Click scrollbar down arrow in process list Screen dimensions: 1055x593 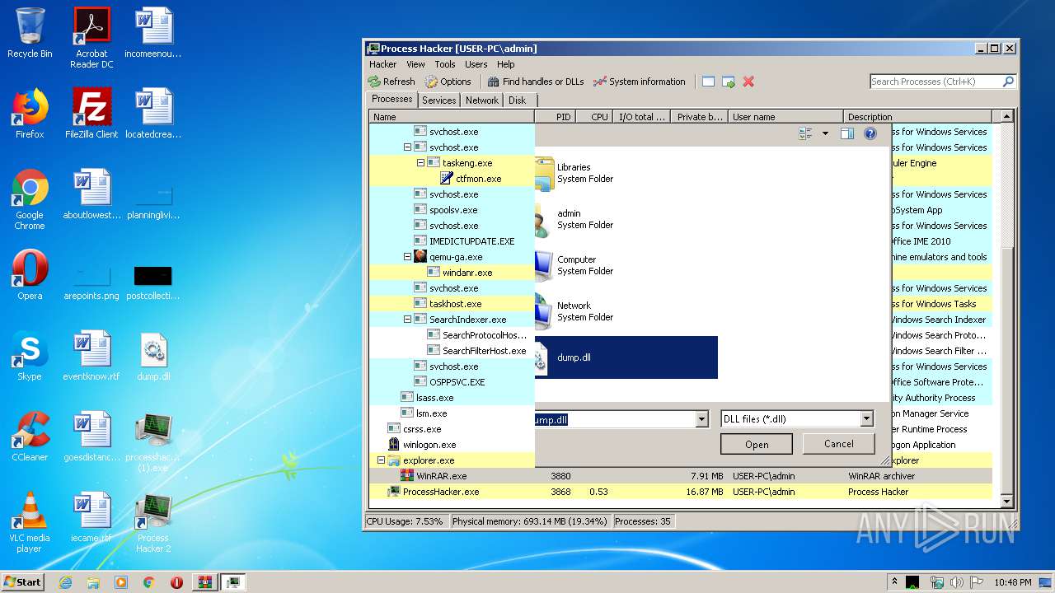[1006, 502]
